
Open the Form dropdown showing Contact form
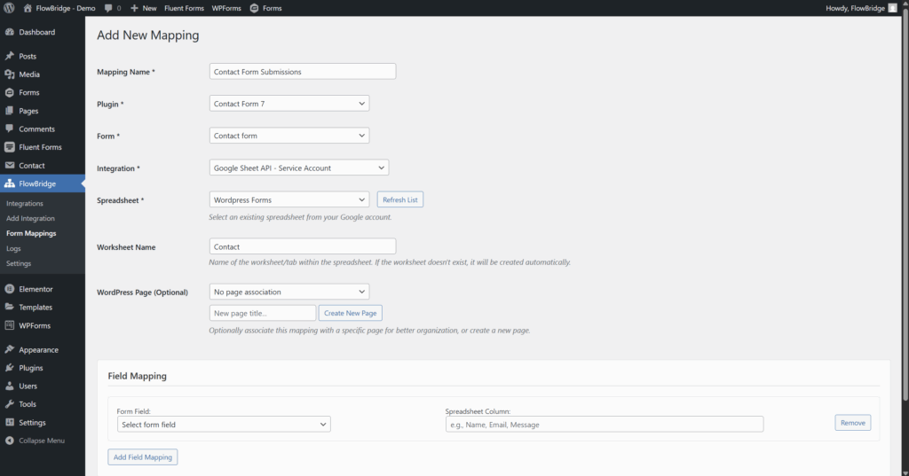click(x=289, y=136)
